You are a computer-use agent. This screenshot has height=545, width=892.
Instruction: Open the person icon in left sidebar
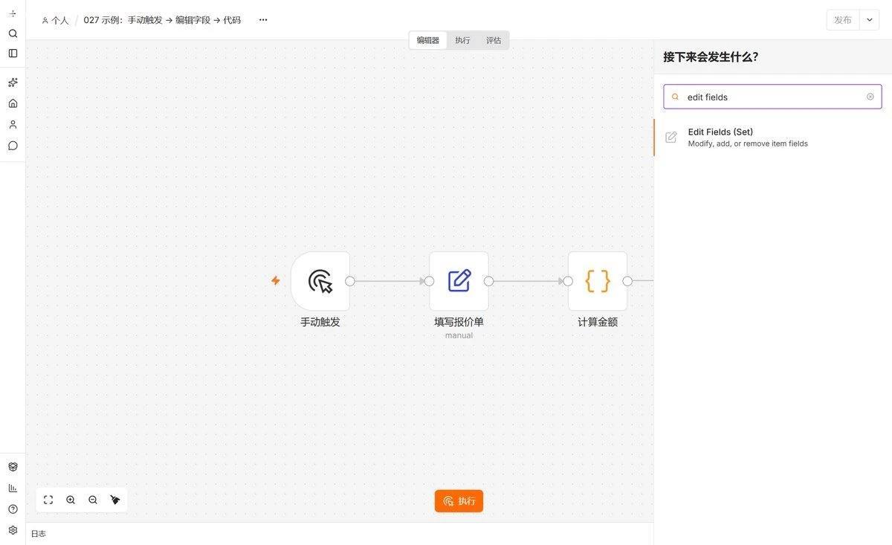click(13, 124)
